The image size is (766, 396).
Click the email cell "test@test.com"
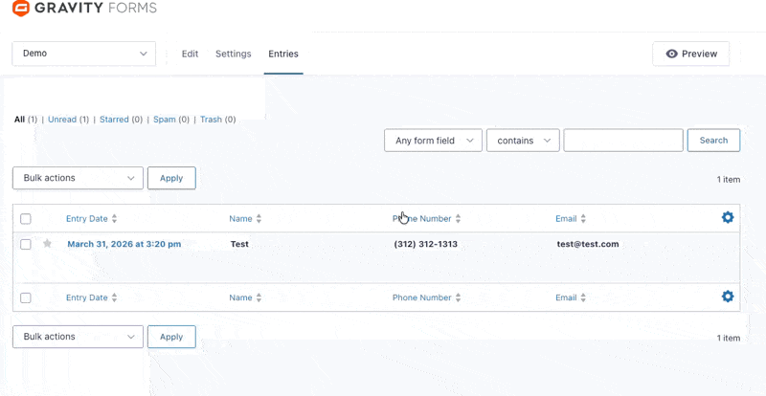pyautogui.click(x=588, y=244)
